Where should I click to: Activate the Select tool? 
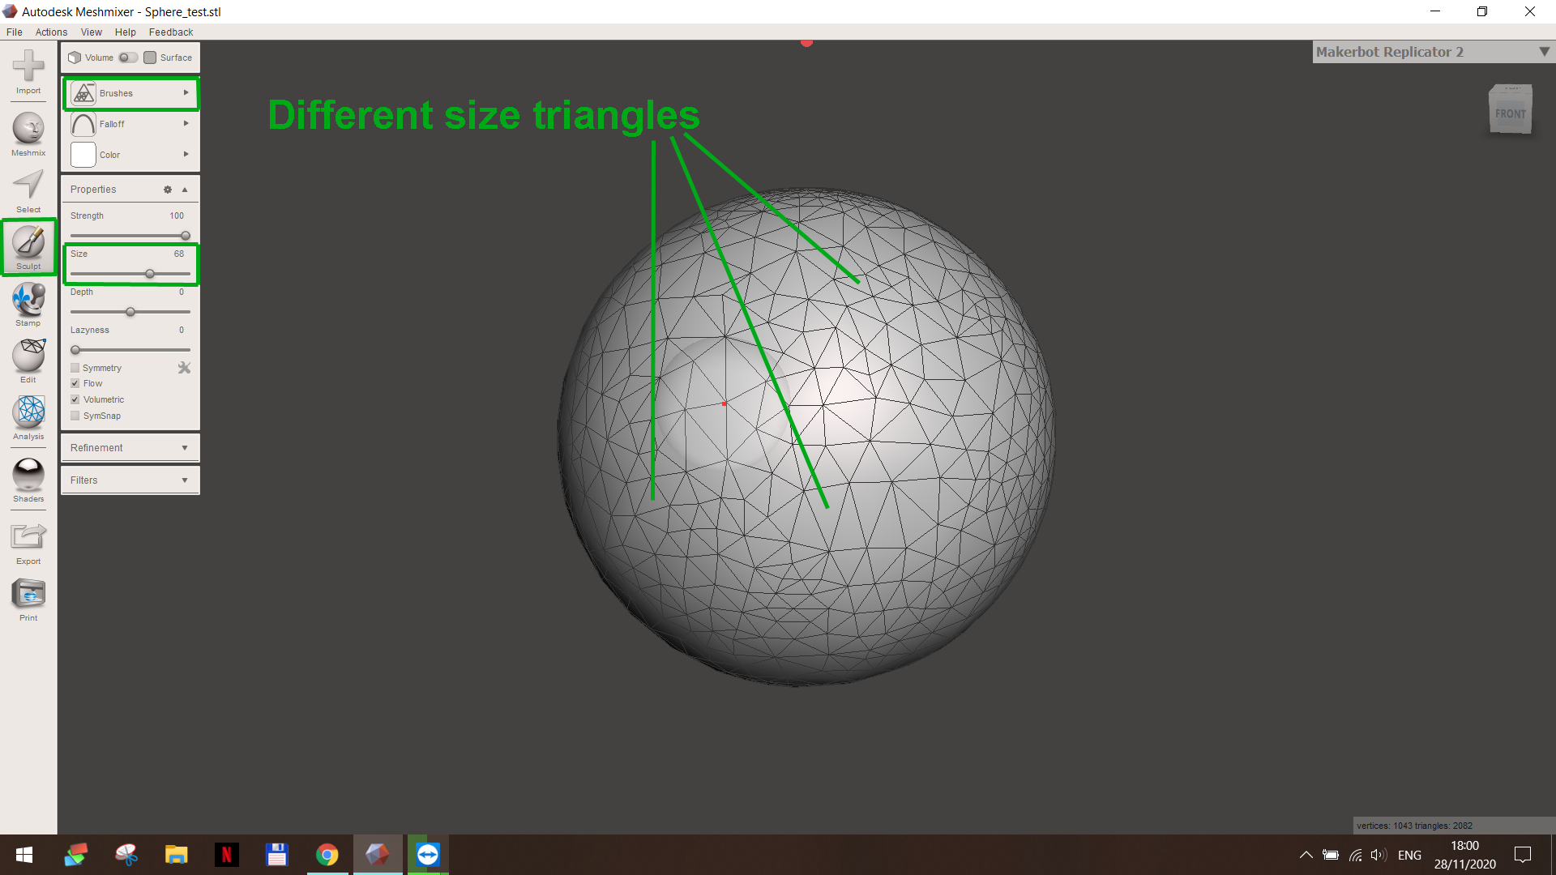point(28,190)
